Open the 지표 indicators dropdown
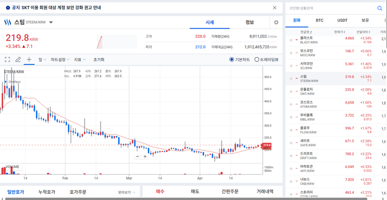The width and height of the screenshot is (387, 200). 80,60
